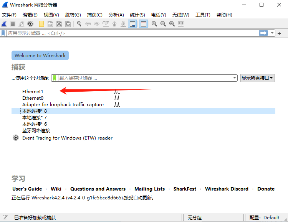
Task: Open the 编辑(E) menu
Action: [x=30, y=15]
